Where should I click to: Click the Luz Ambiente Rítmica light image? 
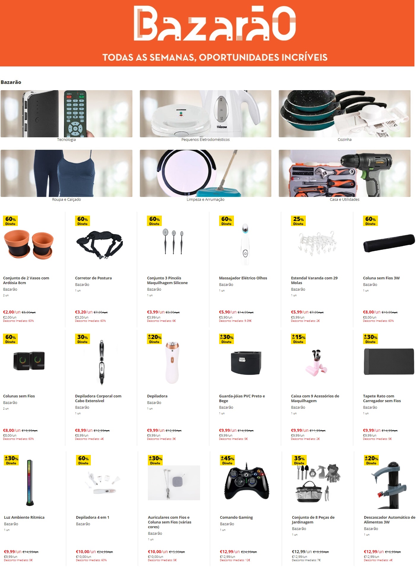[x=30, y=482]
